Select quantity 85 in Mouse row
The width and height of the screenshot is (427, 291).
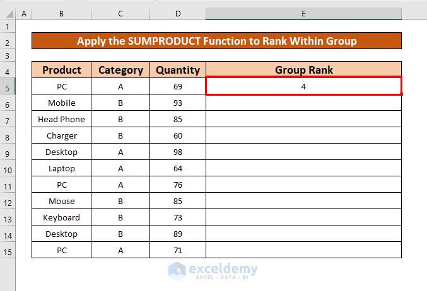point(178,201)
